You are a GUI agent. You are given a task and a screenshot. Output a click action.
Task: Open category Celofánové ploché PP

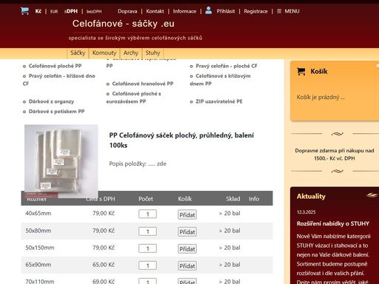pyautogui.click(x=55, y=66)
